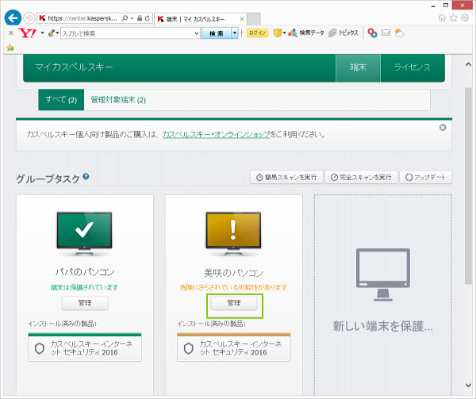Dismiss the online shop notice banner

pos(443,128)
